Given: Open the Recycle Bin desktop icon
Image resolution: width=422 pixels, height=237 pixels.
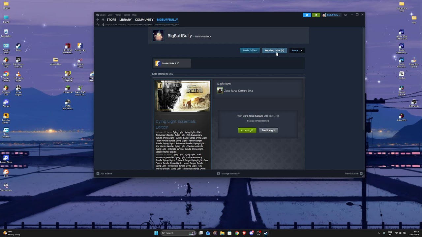Looking at the screenshot, I should click(x=6, y=33).
